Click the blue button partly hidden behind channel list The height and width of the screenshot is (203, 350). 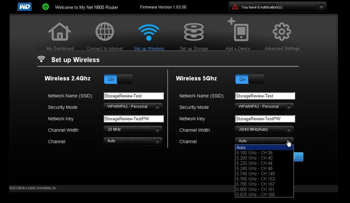299,157
